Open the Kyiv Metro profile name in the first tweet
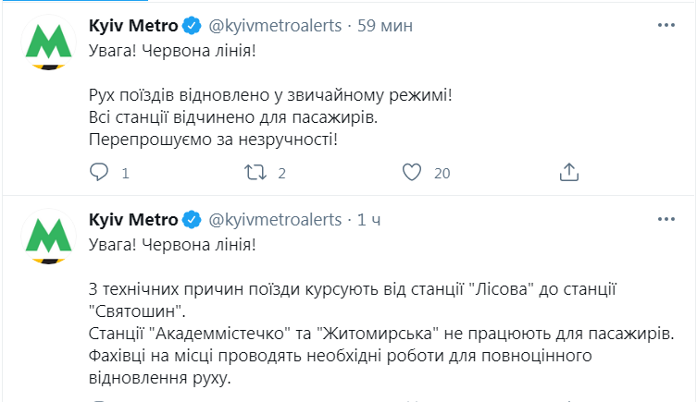Image resolution: width=697 pixels, height=402 pixels. [x=132, y=25]
